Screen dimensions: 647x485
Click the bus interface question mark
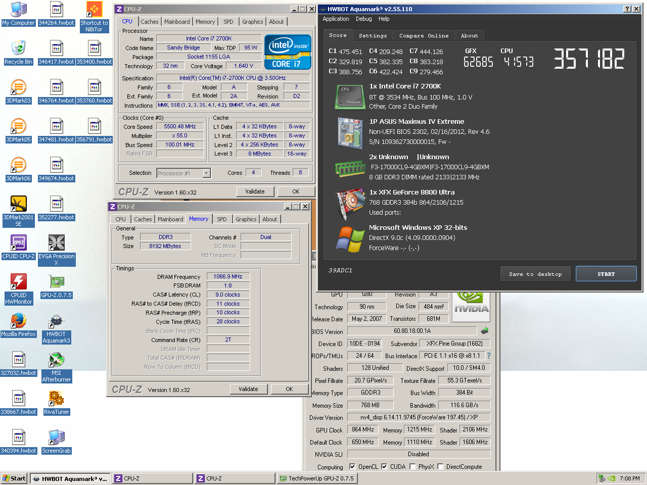click(489, 356)
